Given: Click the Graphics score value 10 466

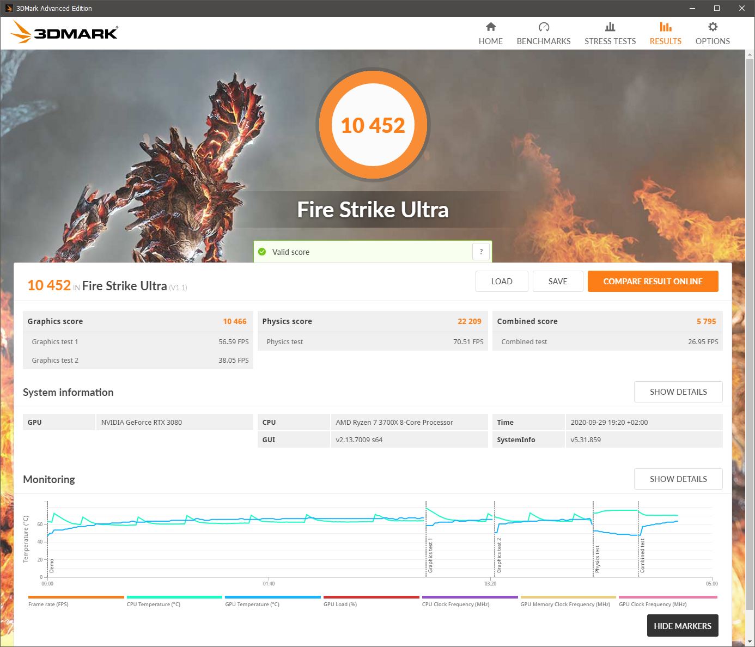Looking at the screenshot, I should 235,321.
